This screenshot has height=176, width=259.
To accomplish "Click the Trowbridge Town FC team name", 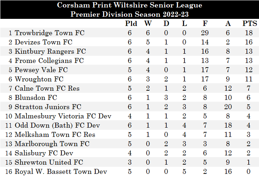I will click(x=50, y=33).
